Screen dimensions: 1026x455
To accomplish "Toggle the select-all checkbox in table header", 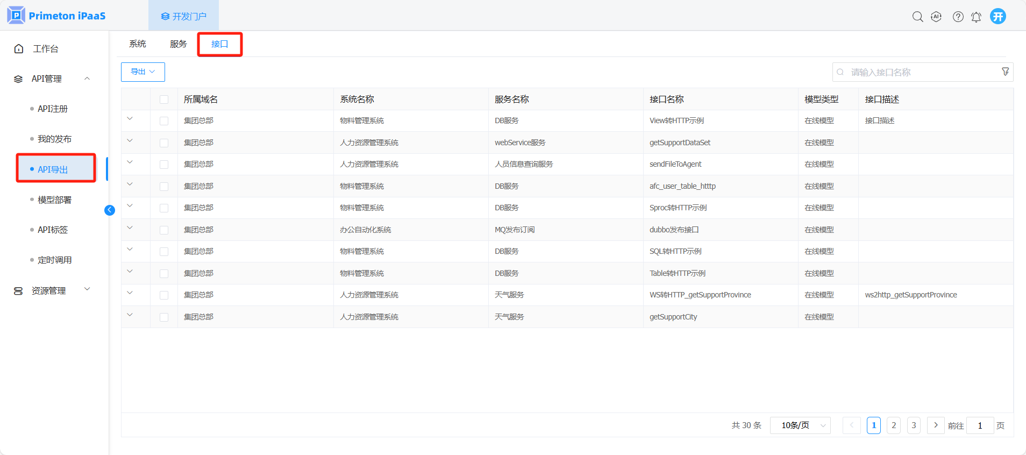I will point(164,99).
